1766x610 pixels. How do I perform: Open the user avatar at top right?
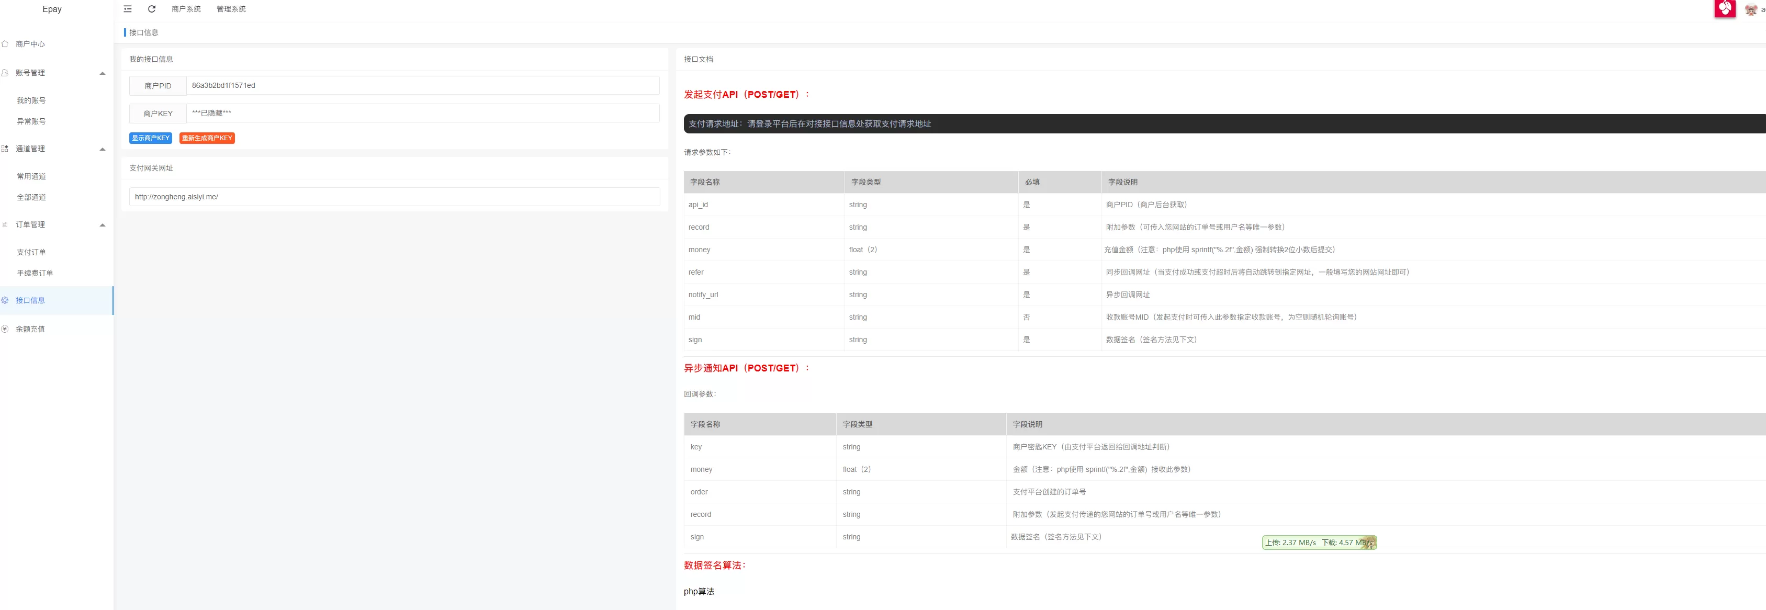(1751, 9)
